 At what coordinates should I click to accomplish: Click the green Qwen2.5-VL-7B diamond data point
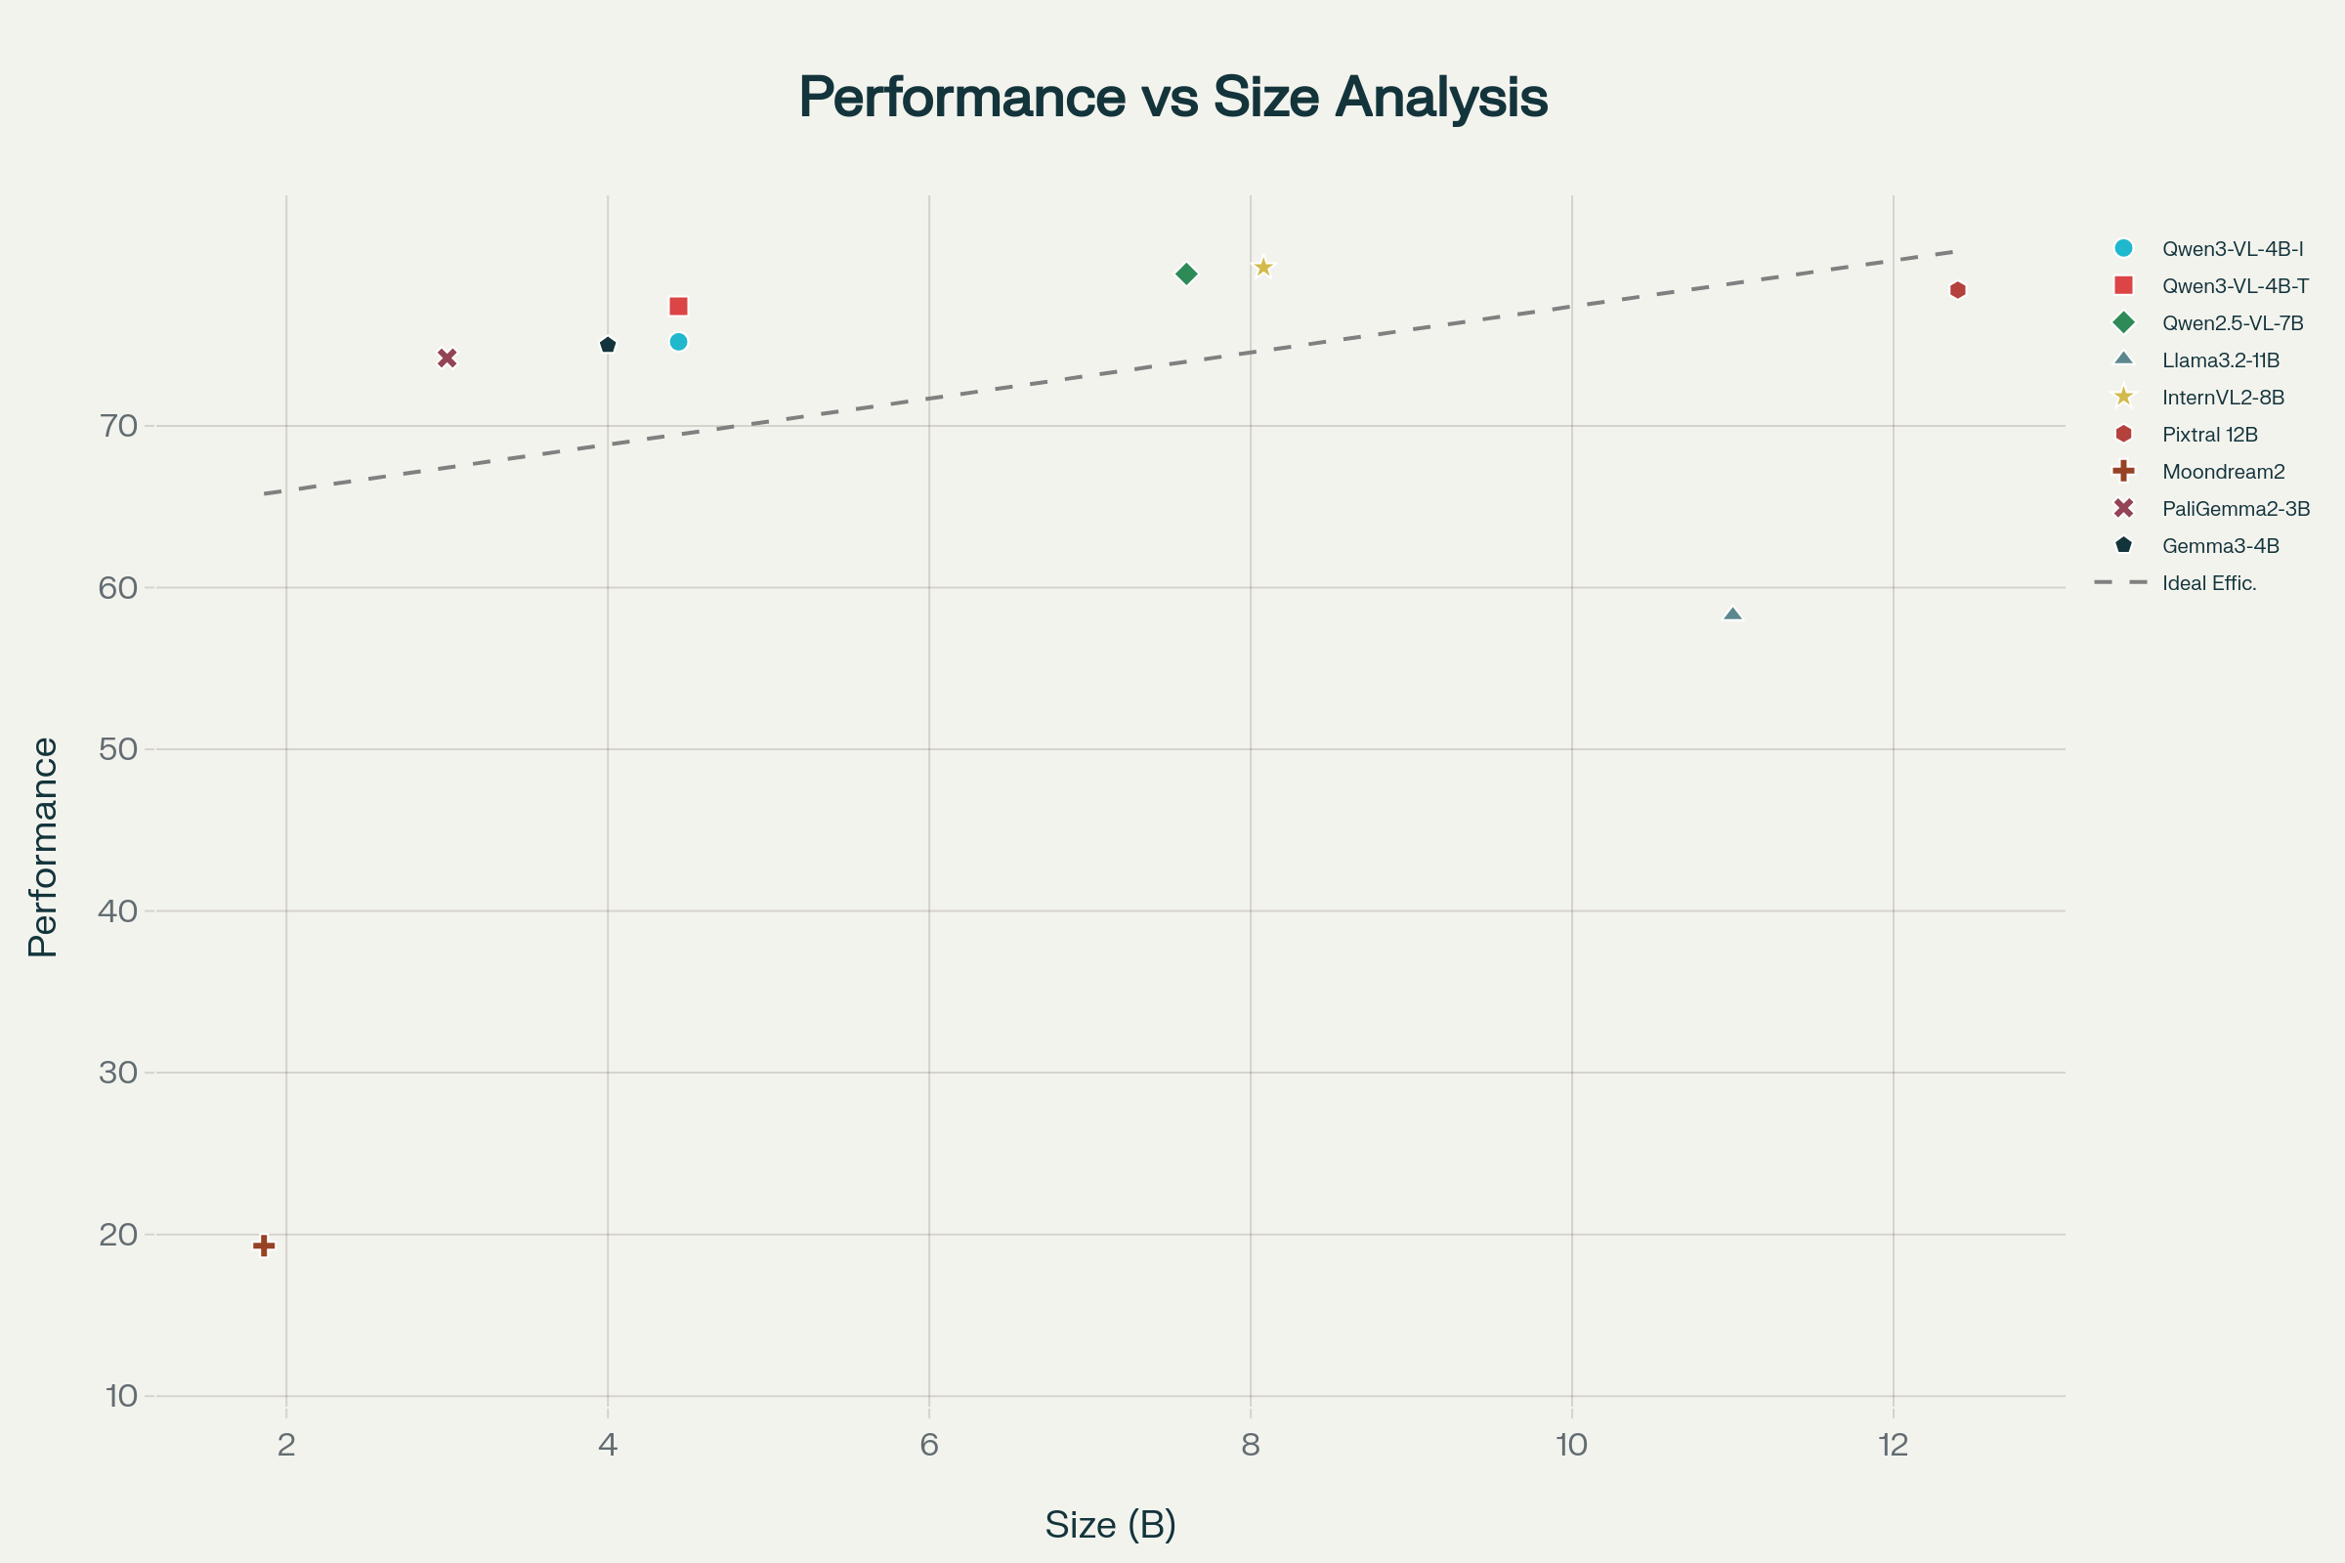1186,275
